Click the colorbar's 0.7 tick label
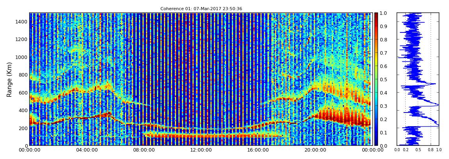The height and width of the screenshot is (159, 449). [383, 53]
